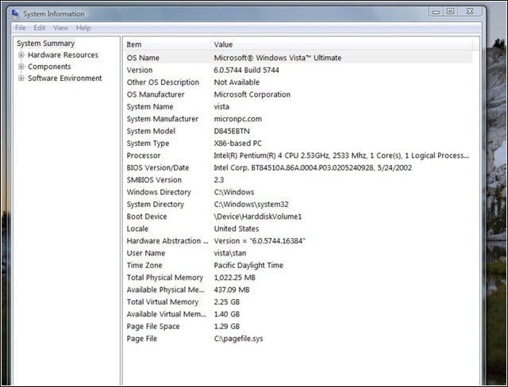The width and height of the screenshot is (508, 387).
Task: Select the System Type row label
Action: (148, 144)
